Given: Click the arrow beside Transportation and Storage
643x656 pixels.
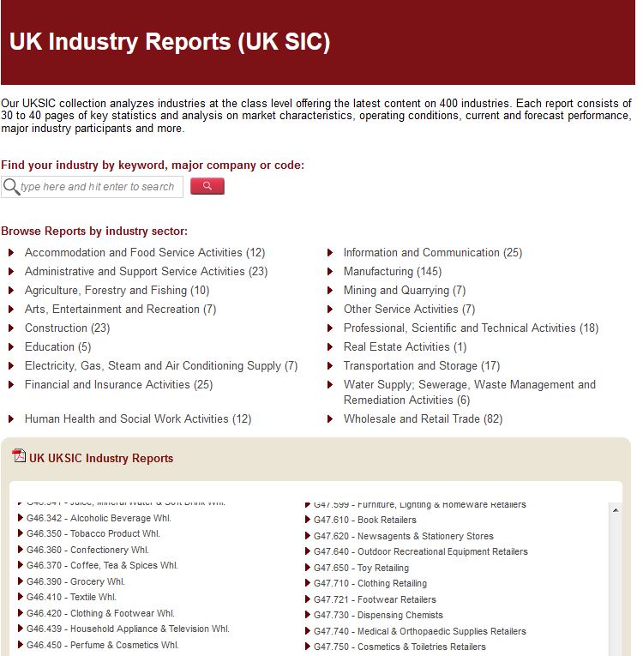Looking at the screenshot, I should [x=330, y=365].
